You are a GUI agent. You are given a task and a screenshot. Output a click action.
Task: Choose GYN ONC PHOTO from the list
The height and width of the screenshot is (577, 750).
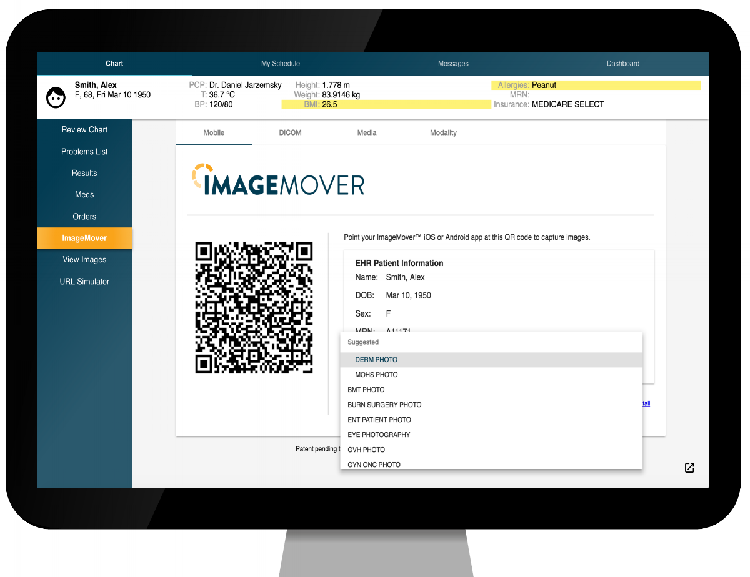coord(374,465)
